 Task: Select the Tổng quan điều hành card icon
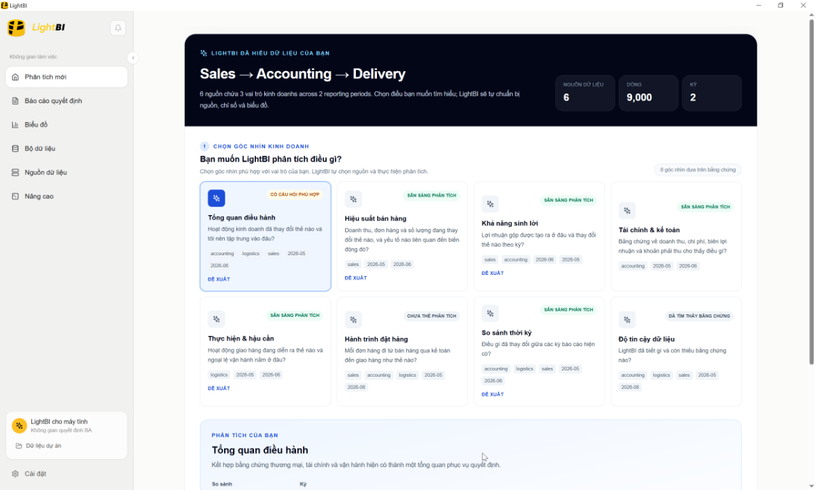[x=216, y=198]
